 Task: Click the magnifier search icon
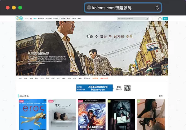click(147, 19)
